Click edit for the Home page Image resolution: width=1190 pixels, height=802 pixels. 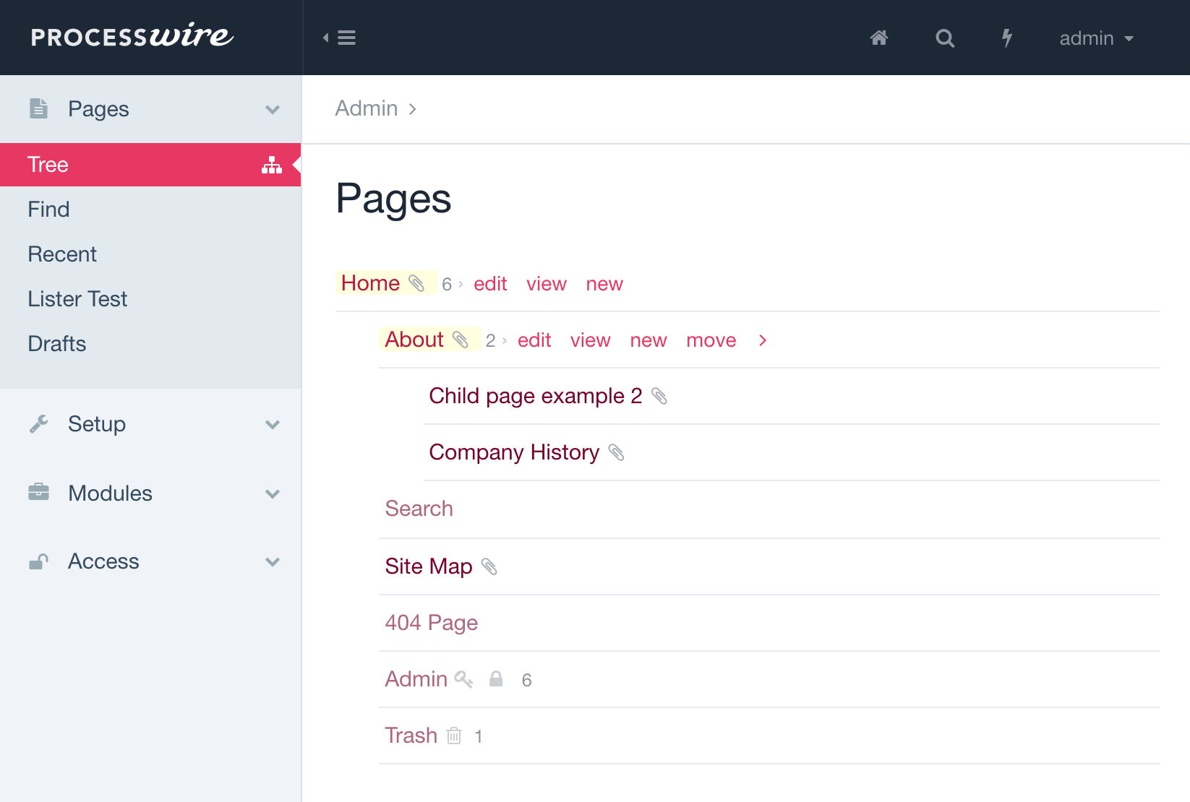490,284
